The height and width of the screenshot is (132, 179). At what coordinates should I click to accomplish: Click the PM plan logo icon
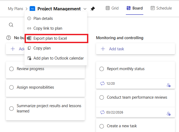(32, 9)
